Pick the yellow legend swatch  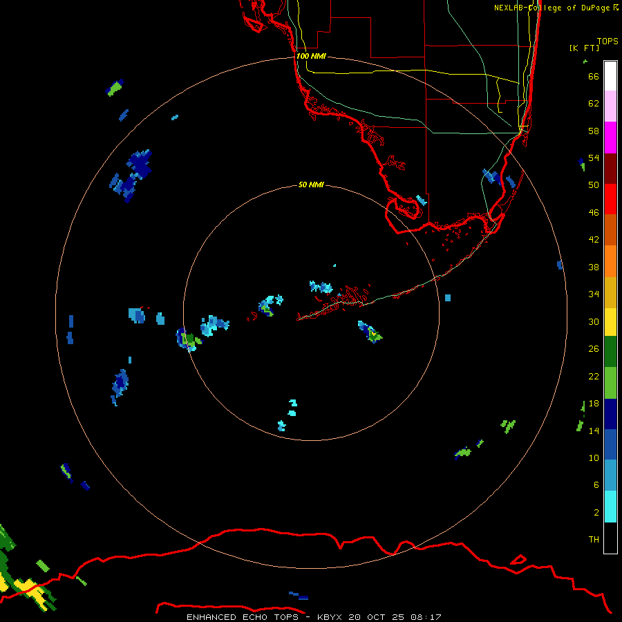(x=610, y=322)
